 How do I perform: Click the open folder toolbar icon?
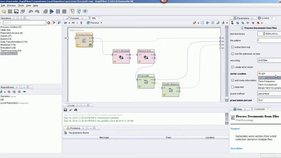click(4, 11)
